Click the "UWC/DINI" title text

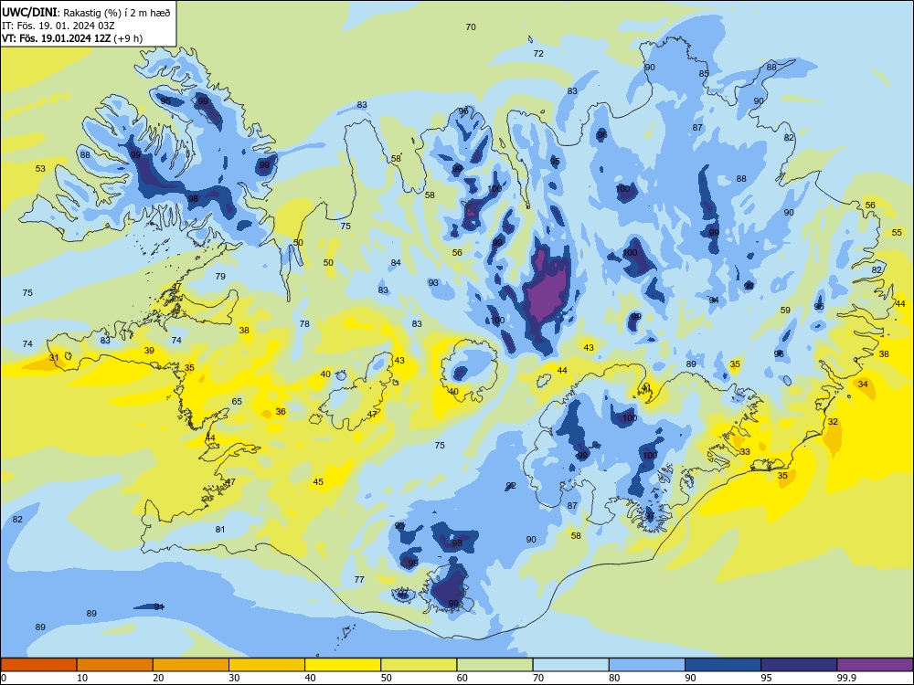(x=30, y=13)
